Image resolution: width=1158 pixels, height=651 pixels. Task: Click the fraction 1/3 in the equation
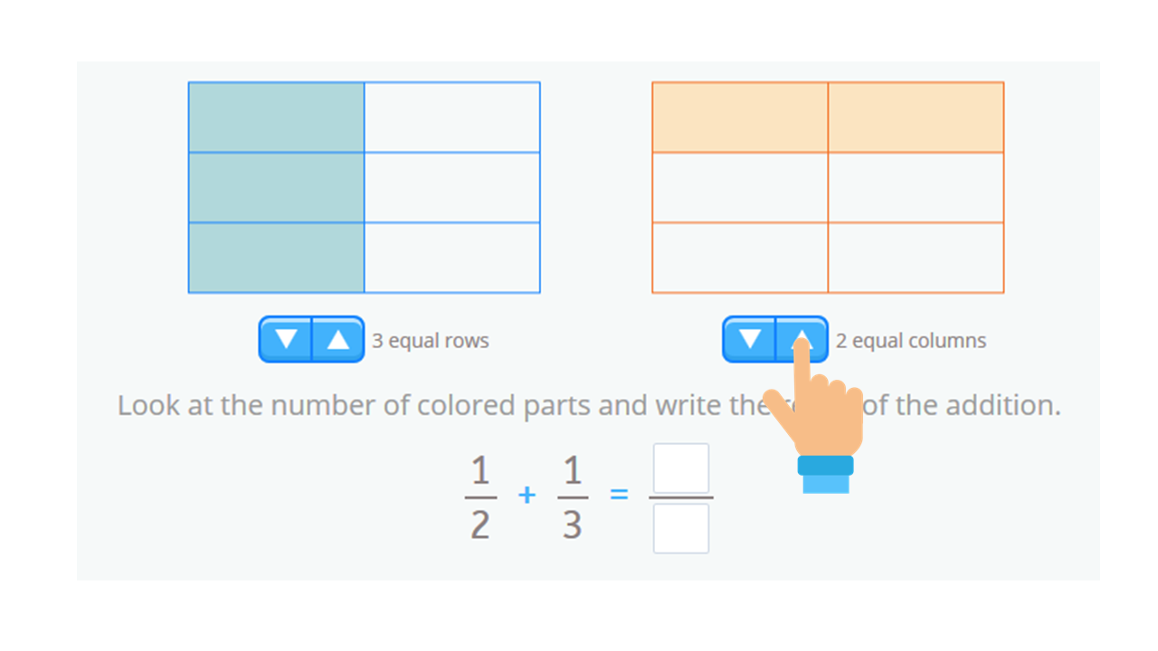click(x=573, y=495)
